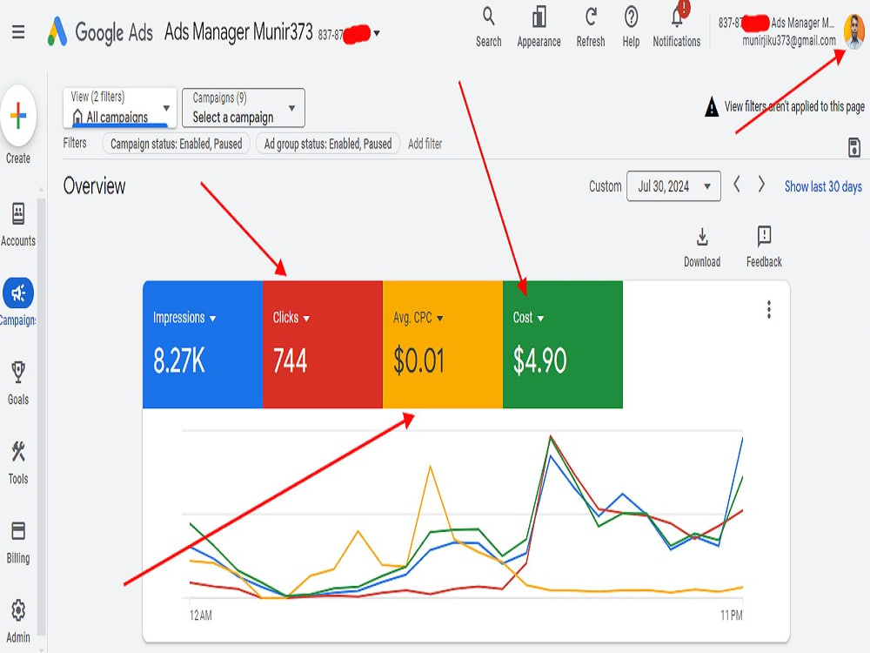Download the overview report
Viewport: 870px width, 653px height.
pyautogui.click(x=702, y=247)
